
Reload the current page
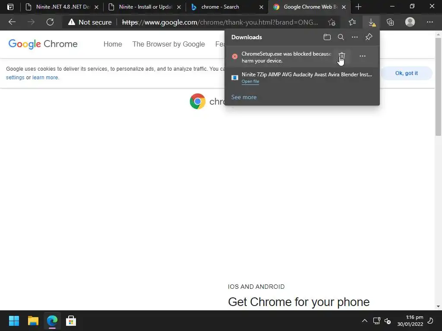point(50,22)
